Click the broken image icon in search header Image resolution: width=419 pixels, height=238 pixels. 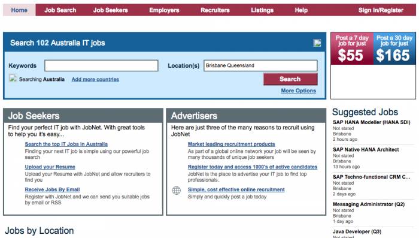click(317, 43)
